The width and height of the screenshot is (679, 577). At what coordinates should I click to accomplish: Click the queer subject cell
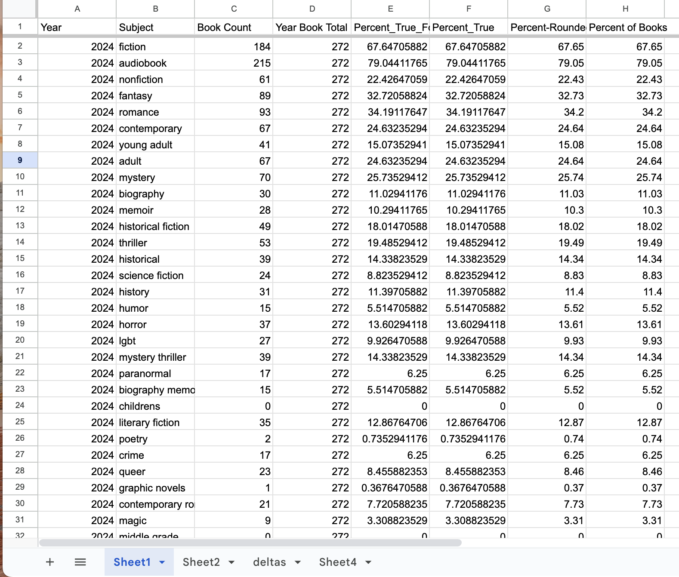tap(155, 471)
